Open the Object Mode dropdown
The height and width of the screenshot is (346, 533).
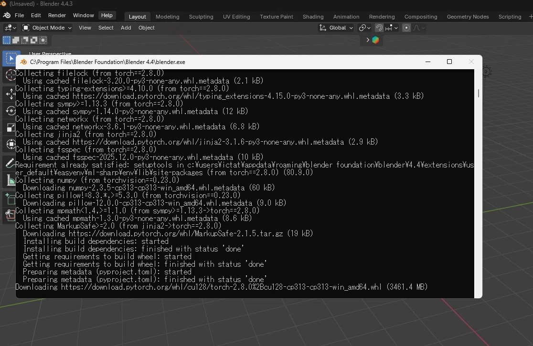(47, 28)
